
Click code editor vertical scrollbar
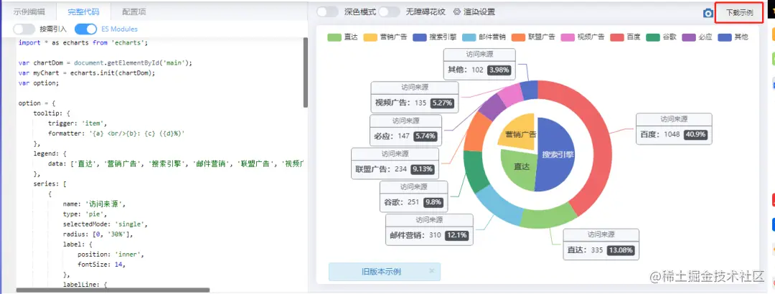306,72
